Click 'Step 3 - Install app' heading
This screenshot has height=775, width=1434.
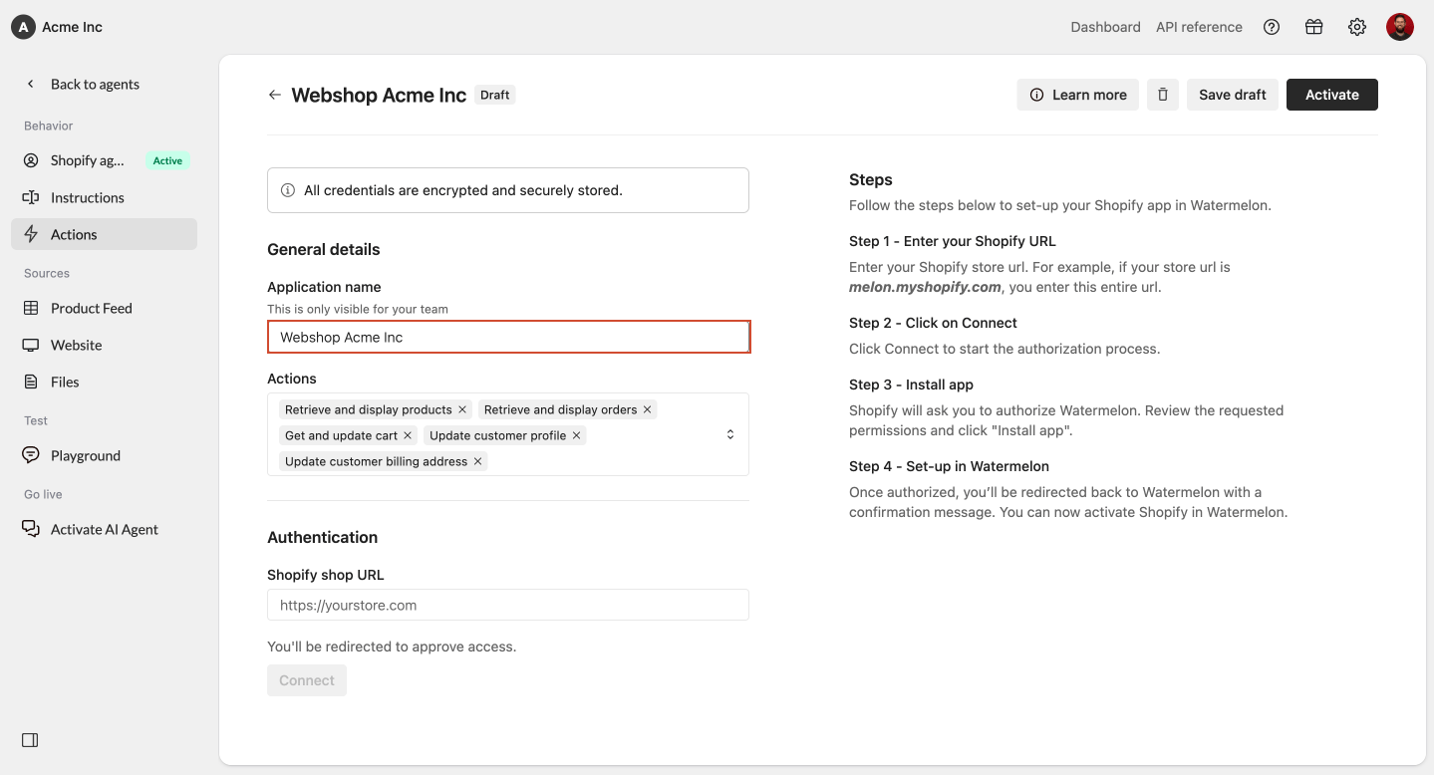pyautogui.click(x=911, y=385)
